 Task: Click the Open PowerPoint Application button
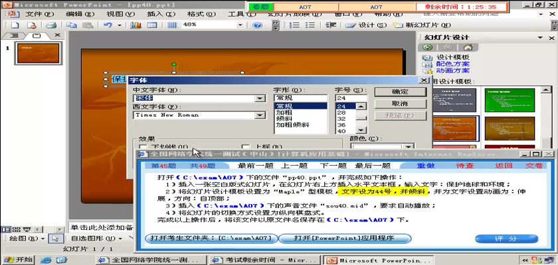[x=345, y=238]
